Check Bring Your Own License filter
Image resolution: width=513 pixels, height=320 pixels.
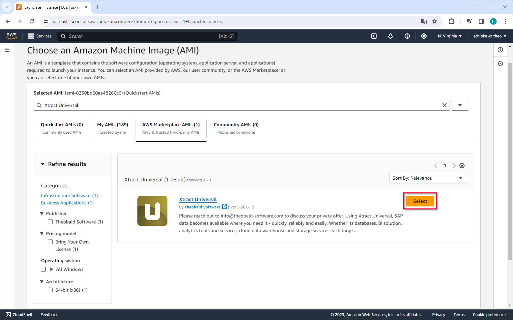50,242
